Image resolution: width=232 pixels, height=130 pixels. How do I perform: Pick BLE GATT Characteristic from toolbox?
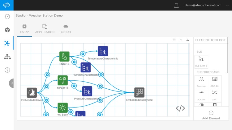coord(201,62)
